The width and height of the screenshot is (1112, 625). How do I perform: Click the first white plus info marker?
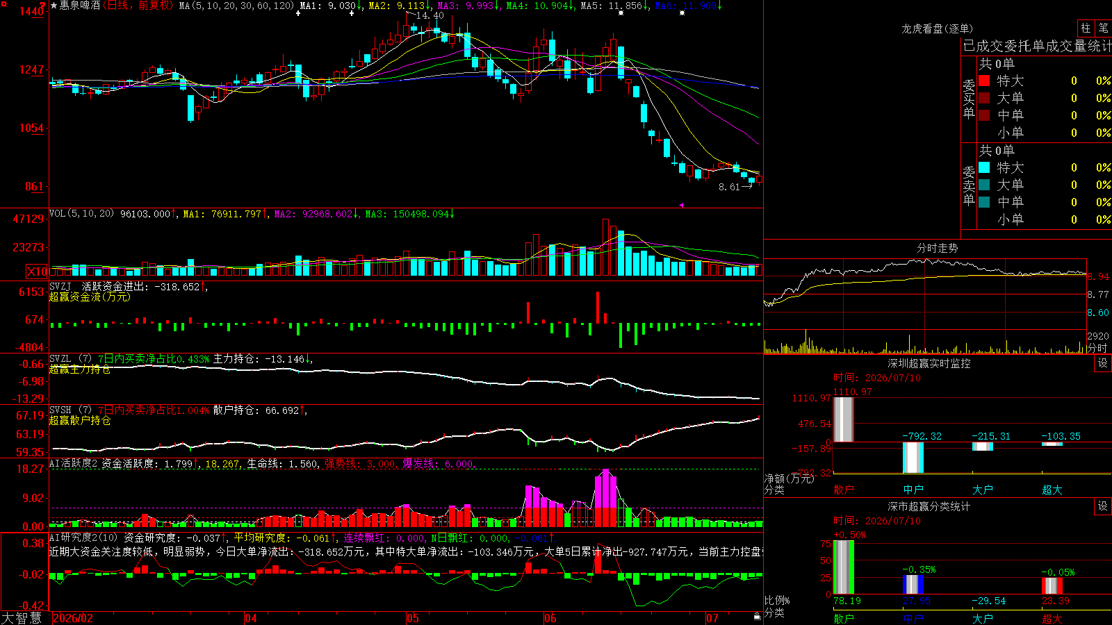click(x=299, y=13)
